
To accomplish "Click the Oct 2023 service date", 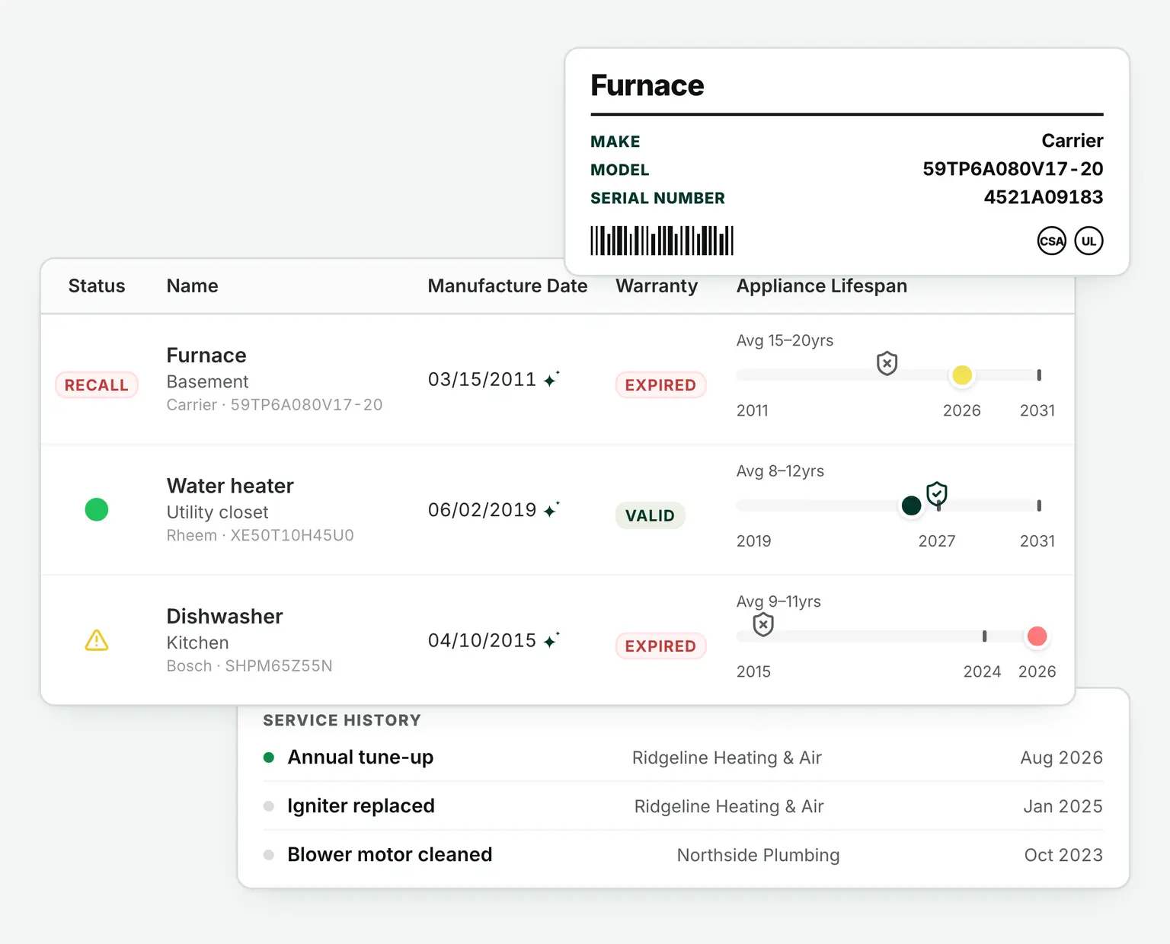I will (x=1064, y=856).
